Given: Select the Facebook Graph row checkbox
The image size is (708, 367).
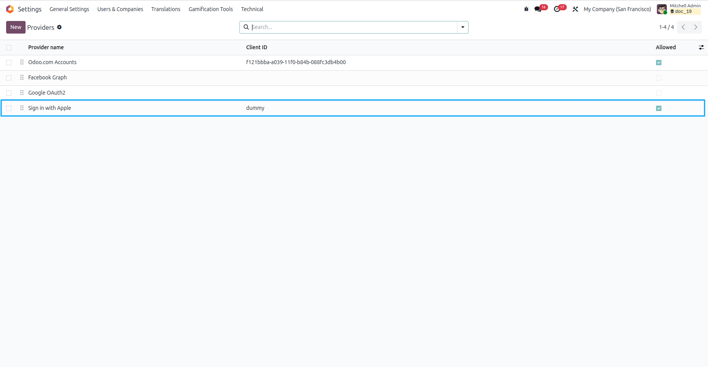Looking at the screenshot, I should click(x=9, y=78).
